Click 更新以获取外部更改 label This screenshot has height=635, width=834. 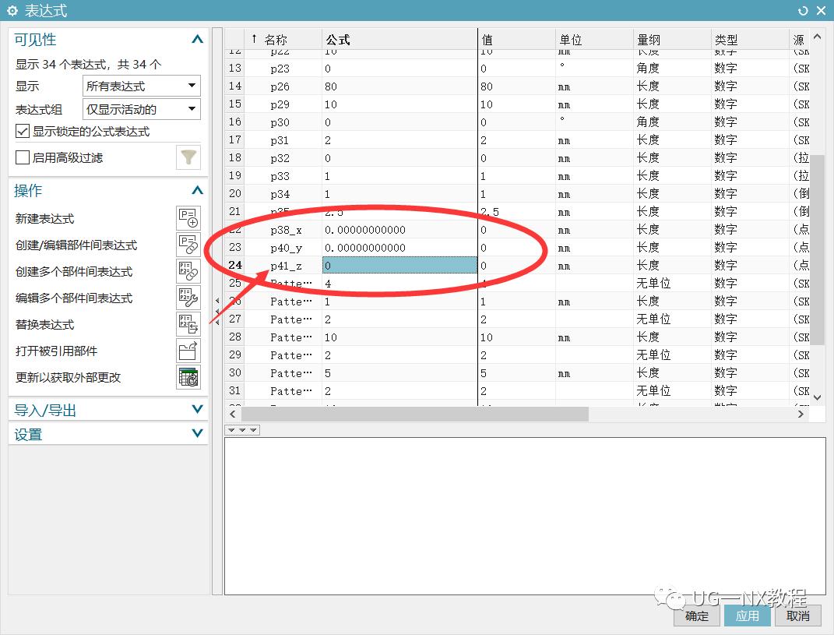pyautogui.click(x=68, y=377)
